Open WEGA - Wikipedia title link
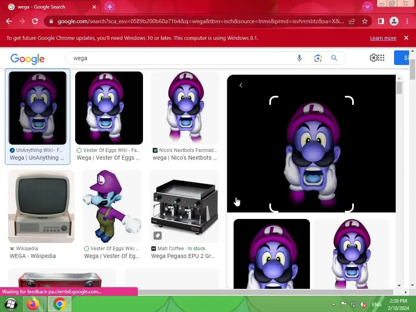 click(32, 256)
